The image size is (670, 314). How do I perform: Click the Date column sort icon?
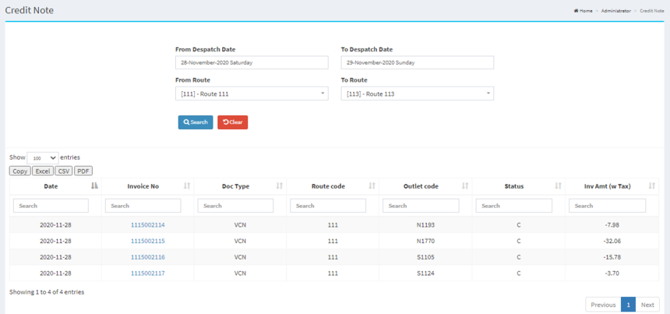coord(94,186)
